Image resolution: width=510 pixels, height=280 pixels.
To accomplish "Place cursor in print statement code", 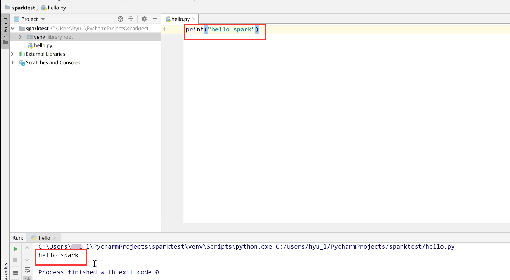I will pos(222,30).
